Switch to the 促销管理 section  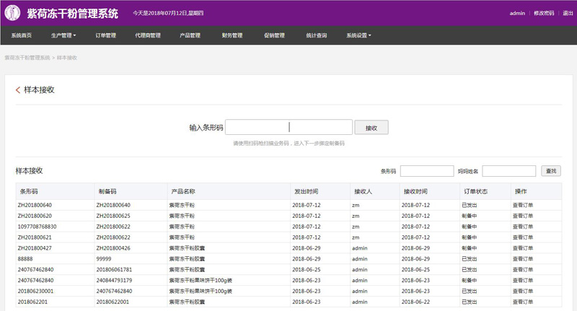pos(274,35)
